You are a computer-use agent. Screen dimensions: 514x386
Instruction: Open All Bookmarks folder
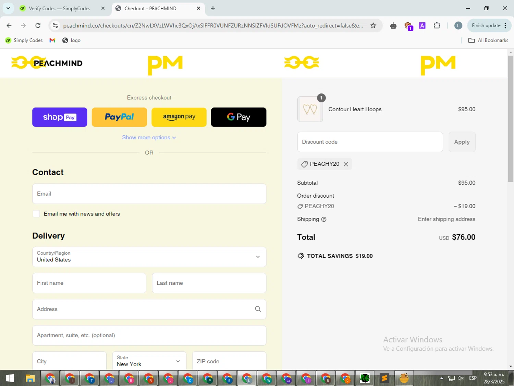(488, 40)
